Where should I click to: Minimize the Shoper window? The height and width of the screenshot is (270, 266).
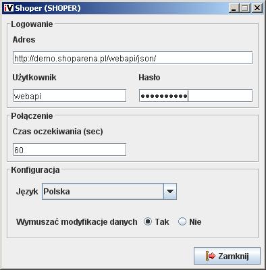tap(234, 8)
